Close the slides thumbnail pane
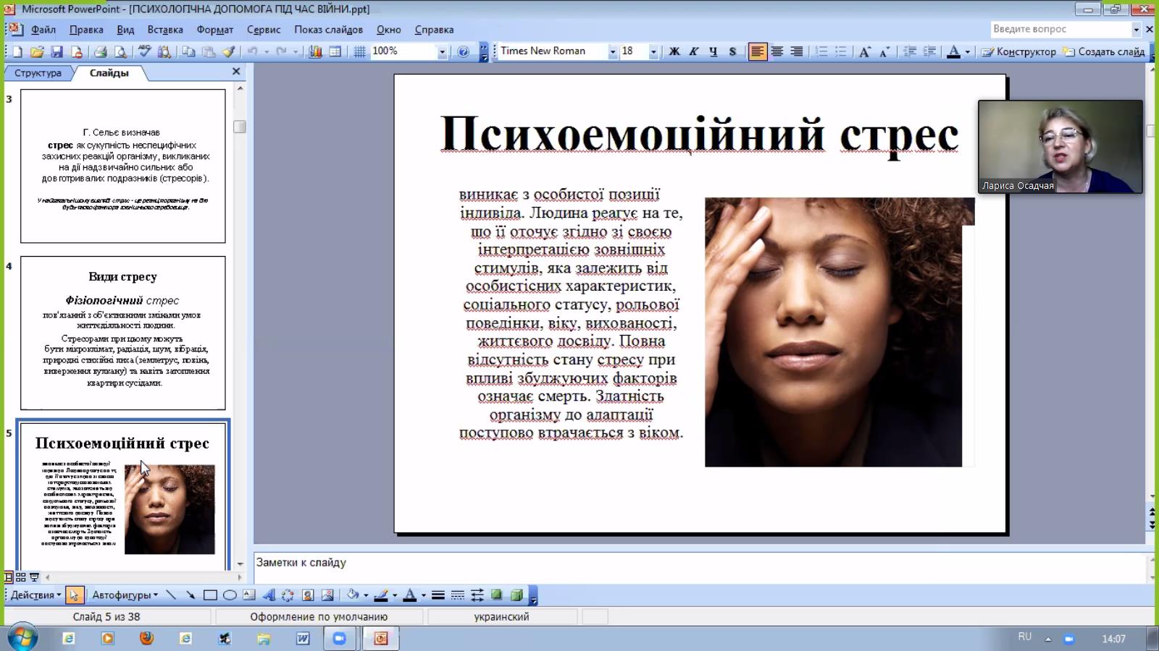Viewport: 1159px width, 651px height. (x=236, y=72)
